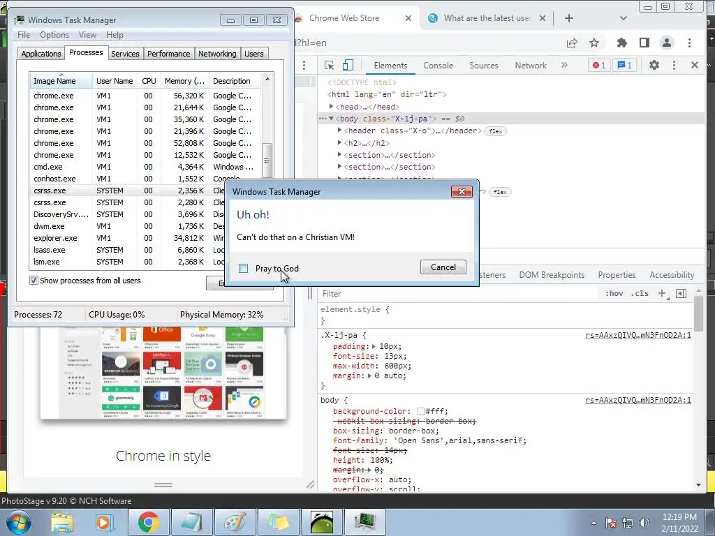Open the stylesheet link beside the body rule

[x=638, y=400]
